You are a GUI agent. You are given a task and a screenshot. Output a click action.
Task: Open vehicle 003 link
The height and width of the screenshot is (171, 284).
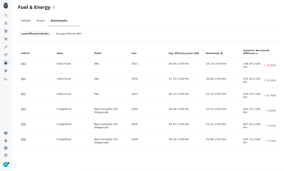point(23,109)
